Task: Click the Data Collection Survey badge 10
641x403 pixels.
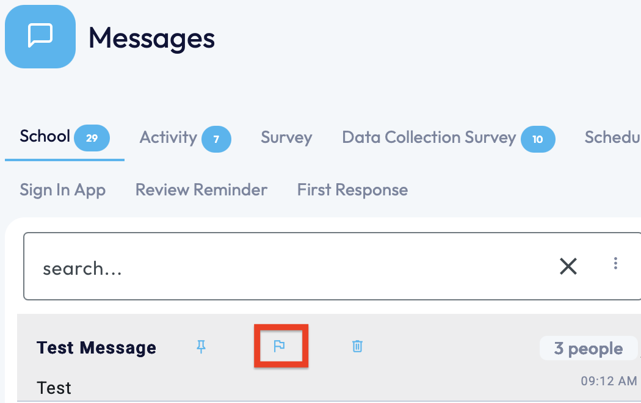Action: pos(537,139)
